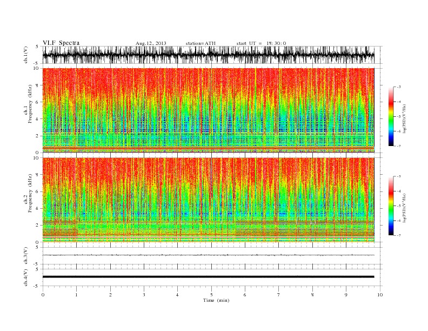Click the "ch.1(V)" axis label
Screen dimensions: 428x331
coord(25,55)
